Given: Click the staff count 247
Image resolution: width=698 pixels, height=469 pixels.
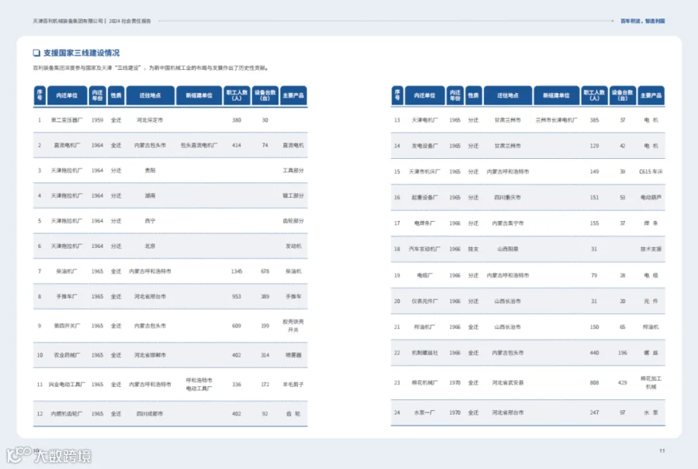Looking at the screenshot, I should coord(594,413).
